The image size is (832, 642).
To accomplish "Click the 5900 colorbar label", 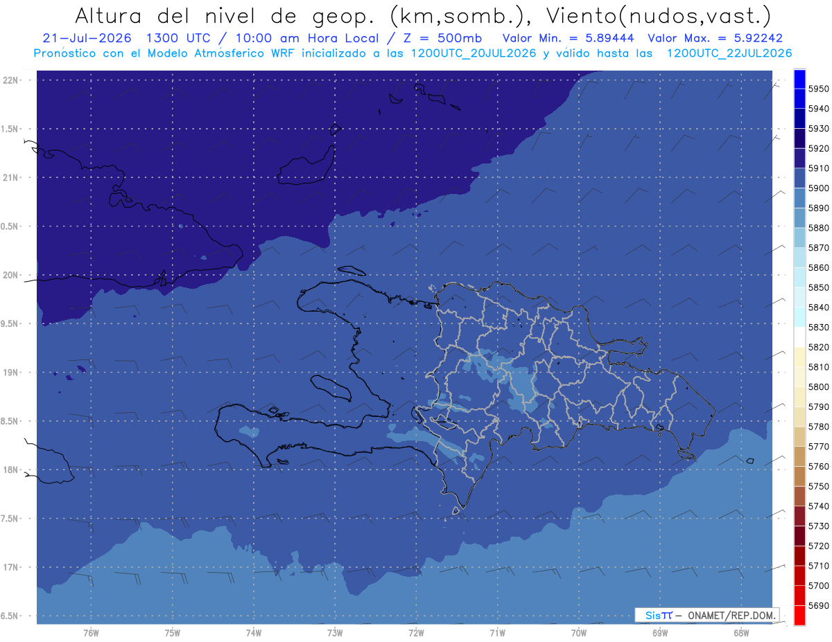I will [x=818, y=188].
